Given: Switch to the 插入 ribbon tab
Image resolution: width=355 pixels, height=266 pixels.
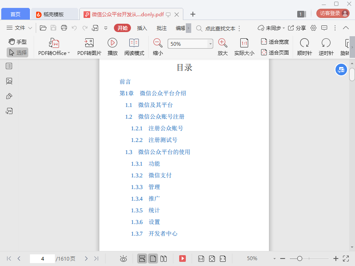Looking at the screenshot, I should (142, 28).
